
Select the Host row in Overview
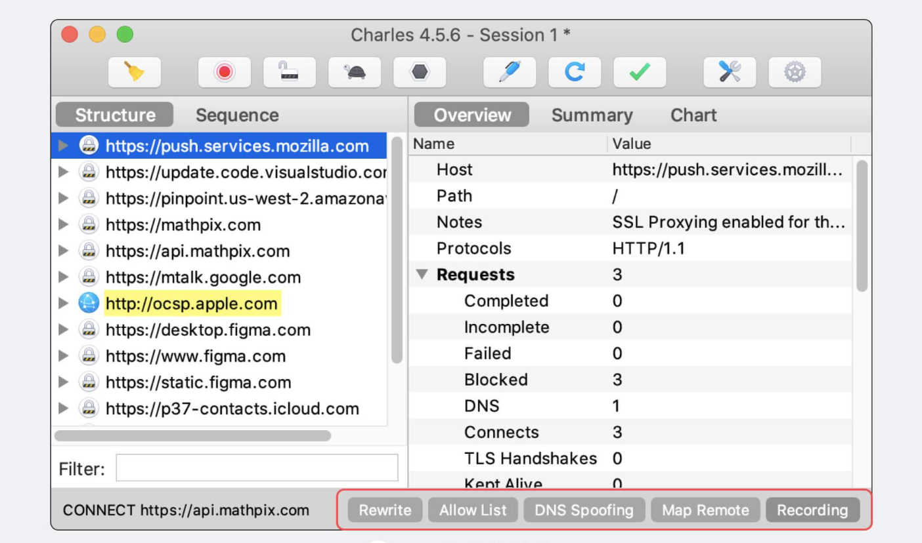(631, 170)
